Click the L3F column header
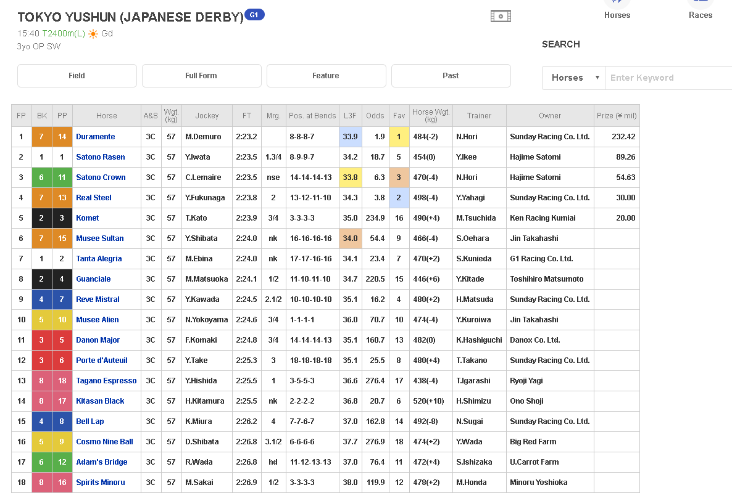Image resolution: width=732 pixels, height=501 pixels. pos(350,116)
